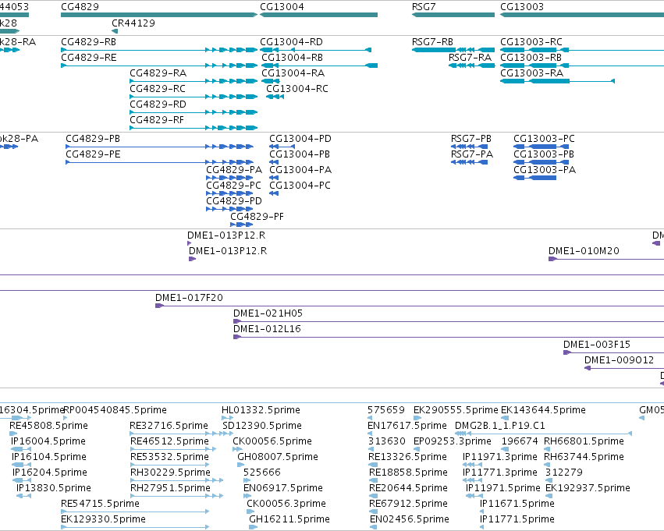The image size is (664, 531).
Task: Click transcript RSG7-RB label
Action: 432,42
